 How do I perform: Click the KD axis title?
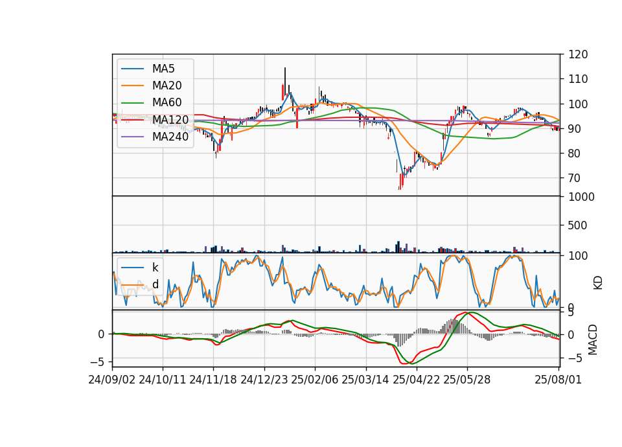598,283
